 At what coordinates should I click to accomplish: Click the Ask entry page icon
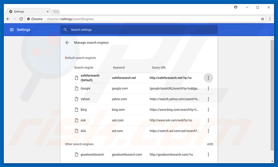click(76, 120)
